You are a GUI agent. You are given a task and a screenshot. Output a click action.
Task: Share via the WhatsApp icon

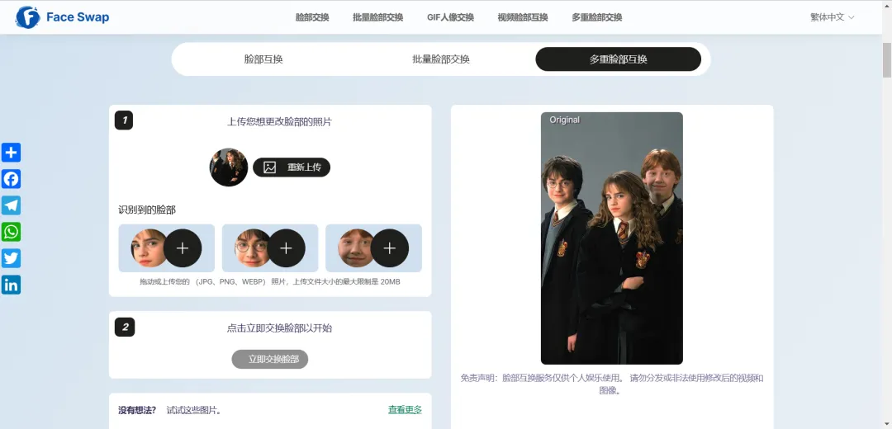click(x=11, y=232)
